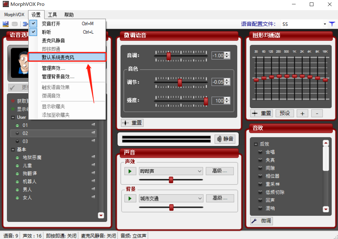Open 微调 with the wrench icon in 音效 panel
The width and height of the screenshot is (338, 239).
tap(261, 221)
